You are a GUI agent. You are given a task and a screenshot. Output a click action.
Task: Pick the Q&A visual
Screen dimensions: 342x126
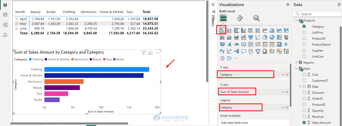244,51
